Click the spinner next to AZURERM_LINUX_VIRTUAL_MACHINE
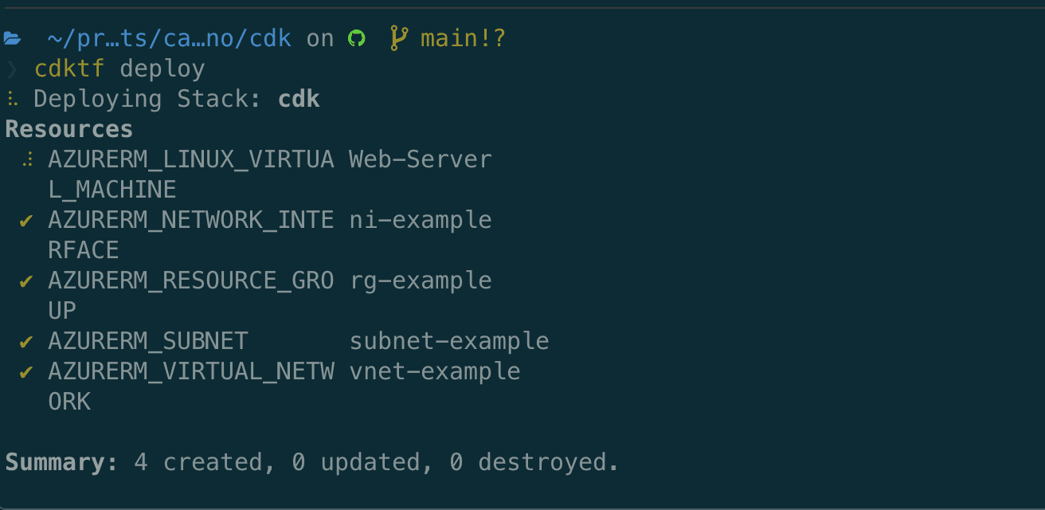Viewport: 1045px width, 510px height. point(28,159)
